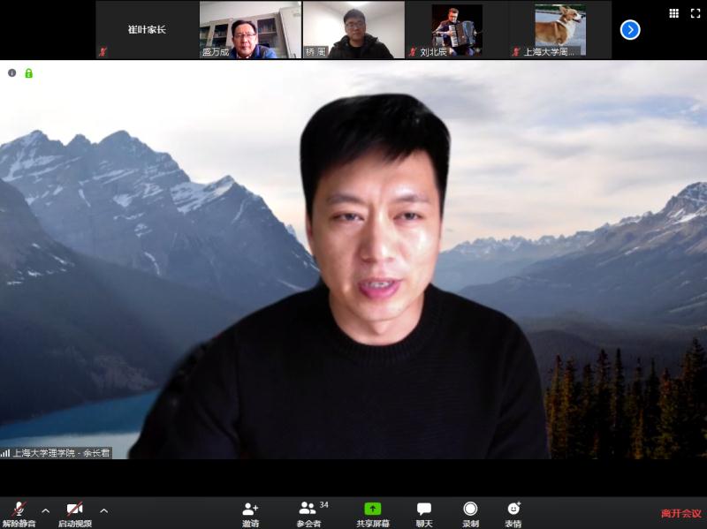Select the corgi dog participant thumbnail
Viewport: 707px width, 529px height.
tap(560, 30)
